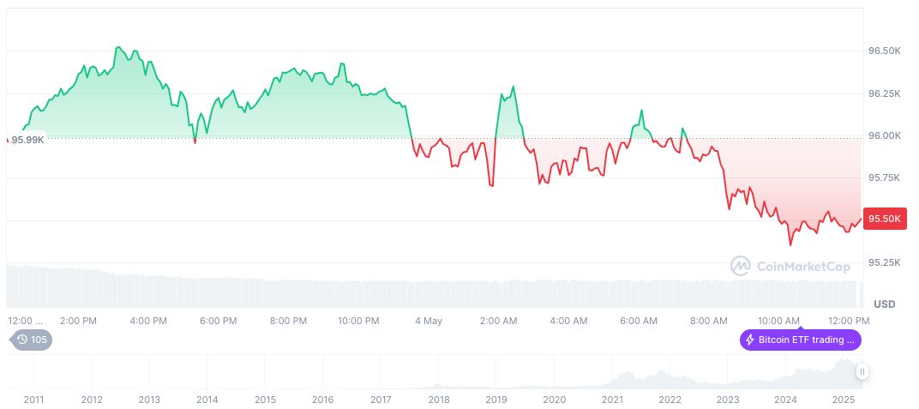
Task: Open the Bitcoin ETF trading event label
Action: (801, 340)
